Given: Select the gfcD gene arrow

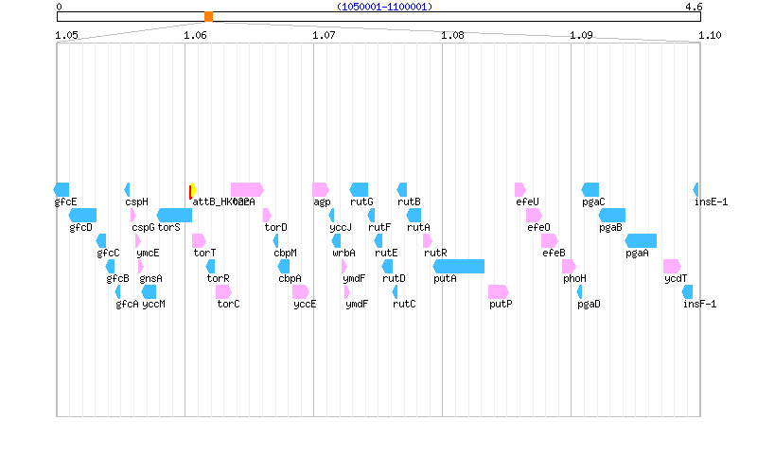Looking at the screenshot, I should (82, 215).
